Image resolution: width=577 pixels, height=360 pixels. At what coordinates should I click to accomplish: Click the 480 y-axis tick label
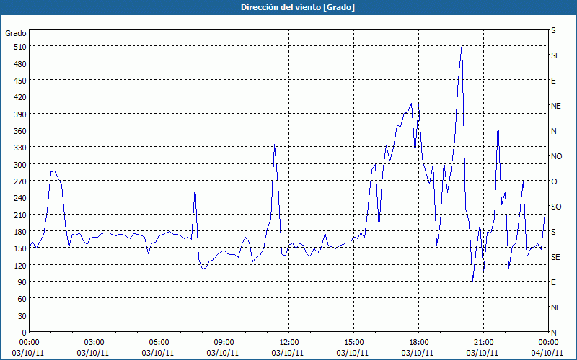20,64
